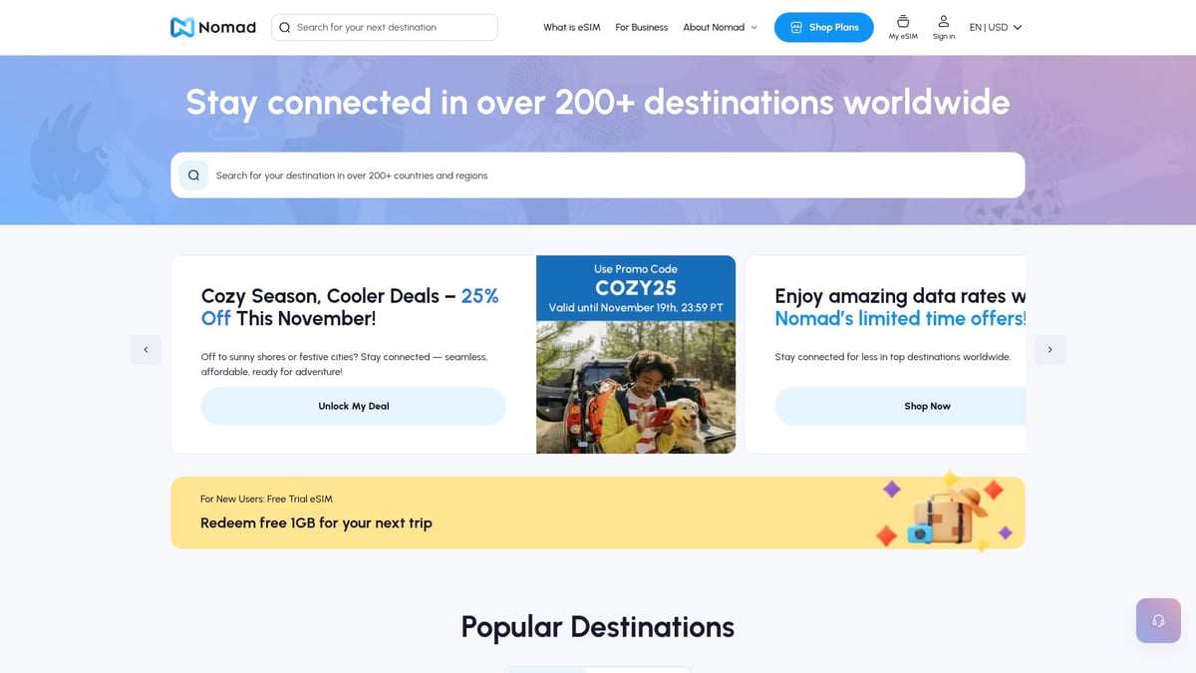Open the free 1GB trial eSIM banner

(x=598, y=512)
